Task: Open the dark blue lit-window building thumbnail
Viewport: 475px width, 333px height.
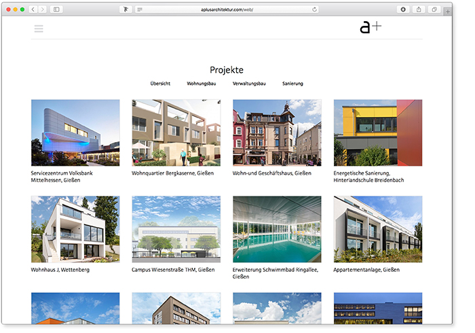Action: [x=378, y=308]
